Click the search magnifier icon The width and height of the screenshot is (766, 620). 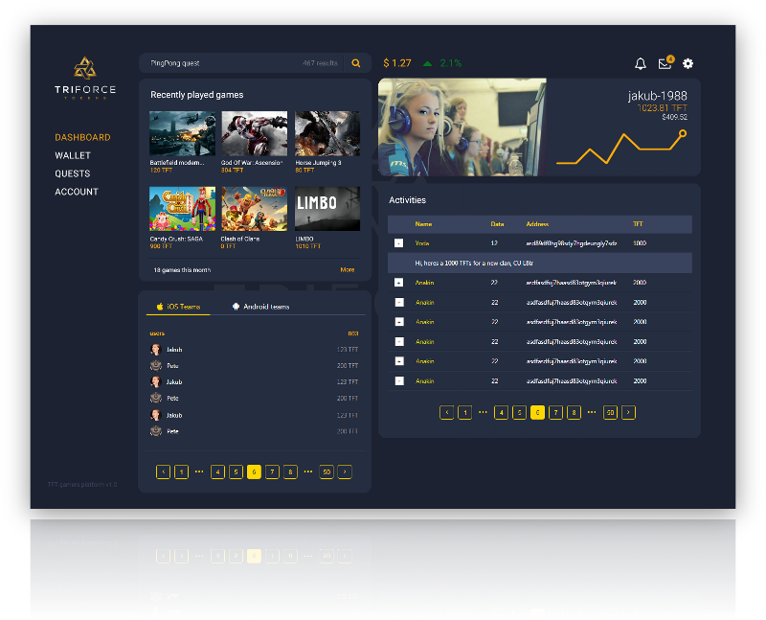356,63
